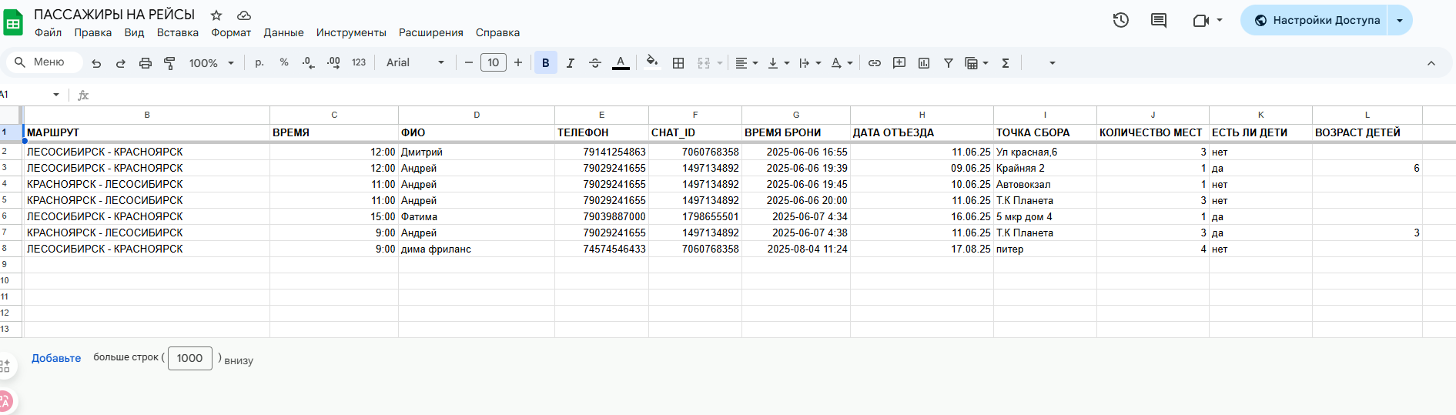Open the Файл menu
The height and width of the screenshot is (415, 1456).
coord(48,32)
